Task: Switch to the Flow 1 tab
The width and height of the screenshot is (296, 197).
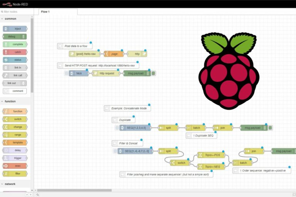Action: pos(58,12)
